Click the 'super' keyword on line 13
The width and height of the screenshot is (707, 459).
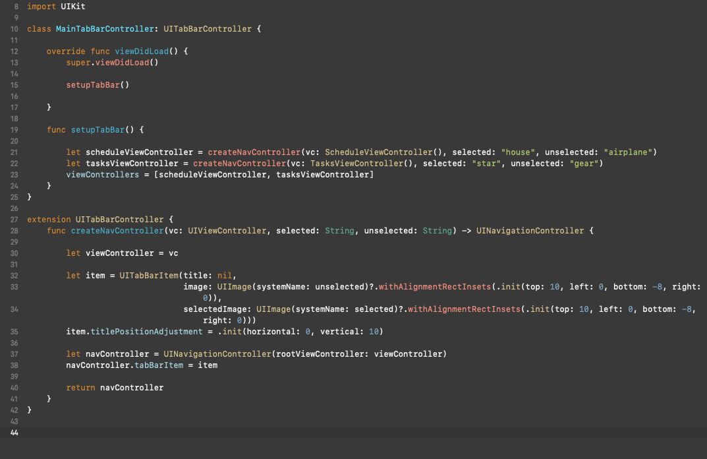[x=78, y=62]
